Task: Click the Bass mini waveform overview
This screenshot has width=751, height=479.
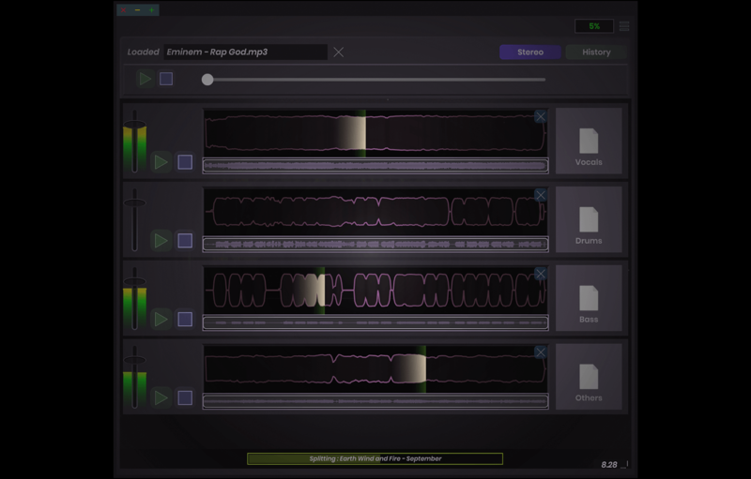Action: (x=375, y=322)
